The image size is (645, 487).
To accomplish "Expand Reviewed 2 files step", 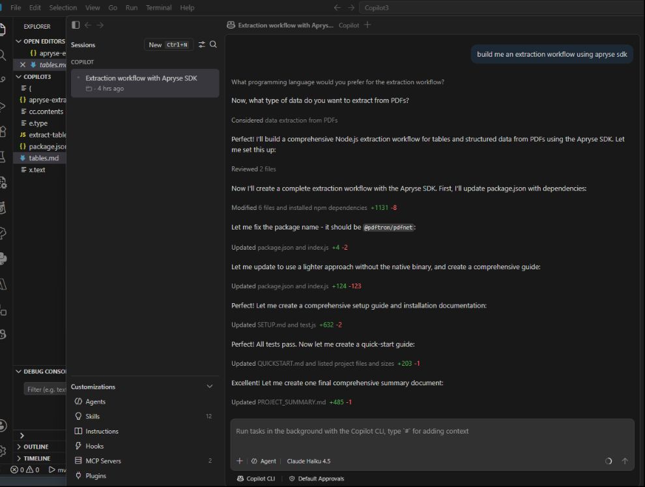I will (x=253, y=169).
